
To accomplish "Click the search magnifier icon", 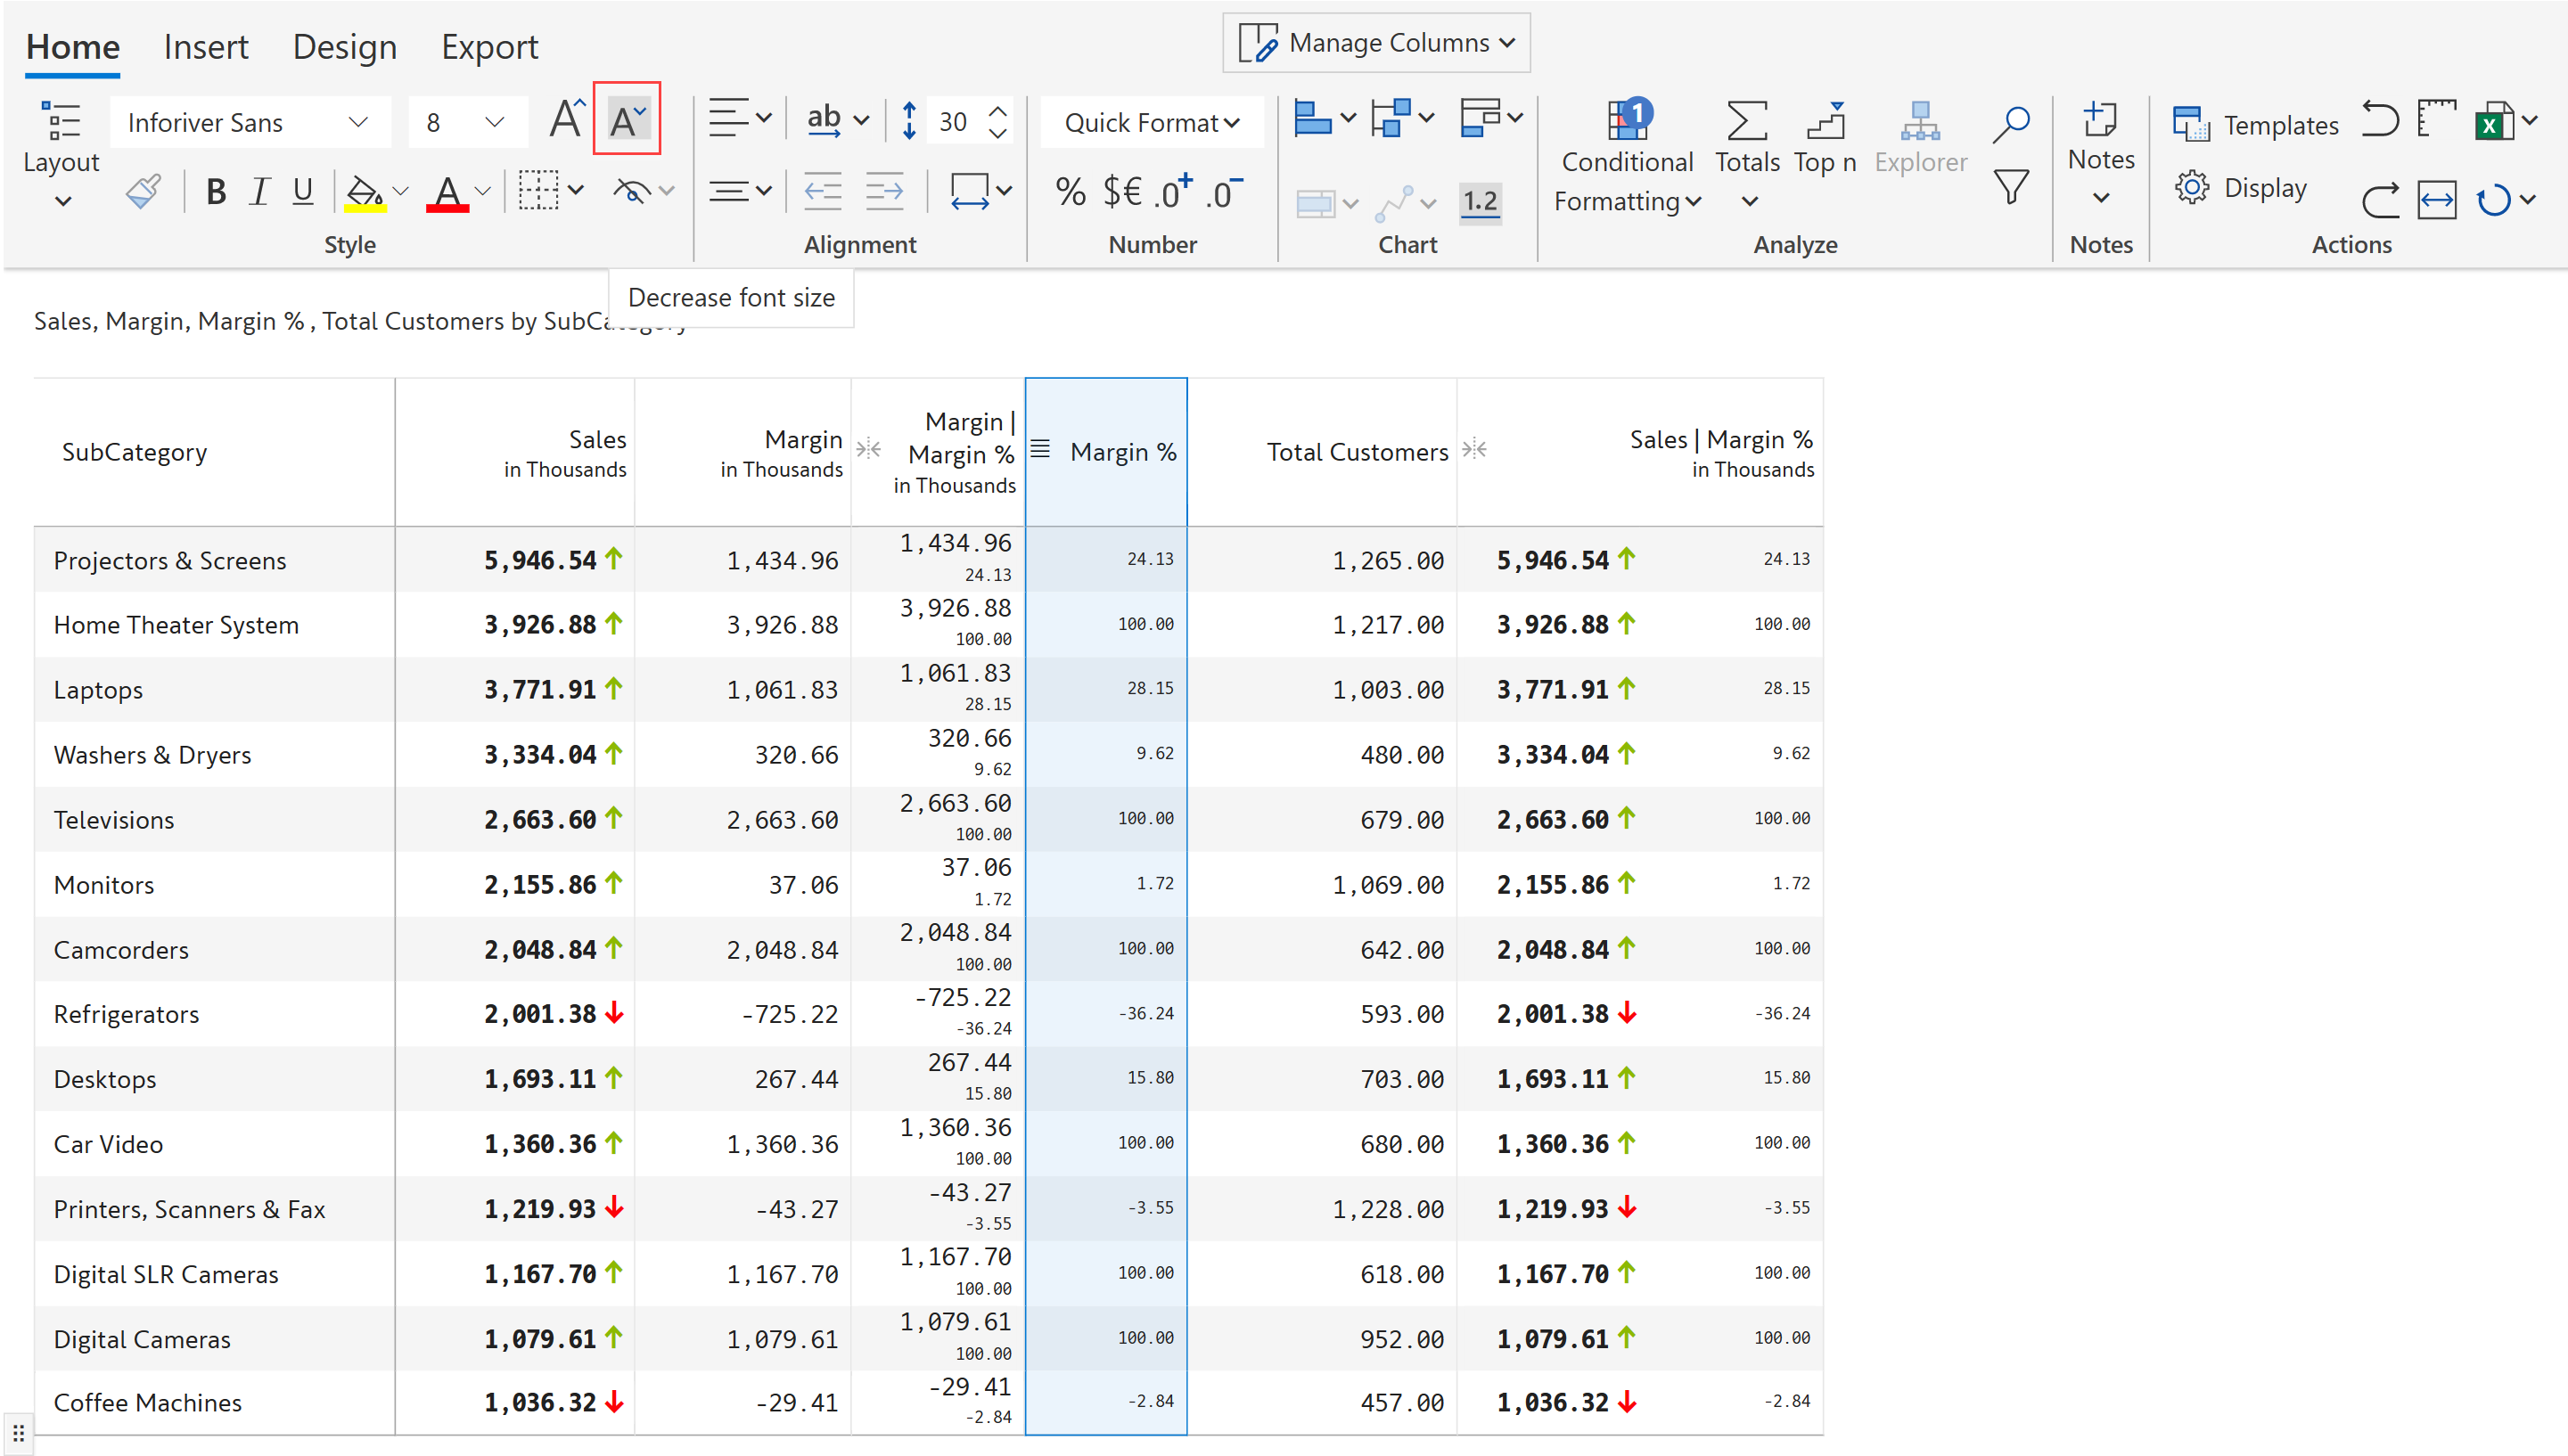I will (x=2010, y=125).
